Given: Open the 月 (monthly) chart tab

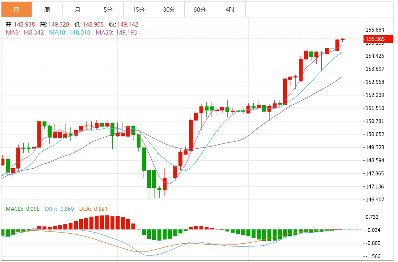Looking at the screenshot, I should [x=77, y=10].
